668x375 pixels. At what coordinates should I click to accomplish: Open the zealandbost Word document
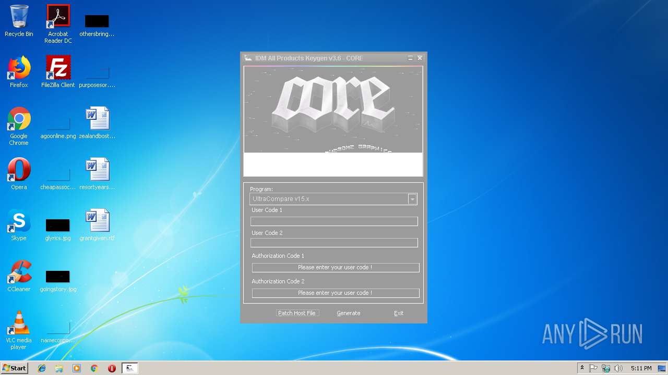(x=97, y=123)
